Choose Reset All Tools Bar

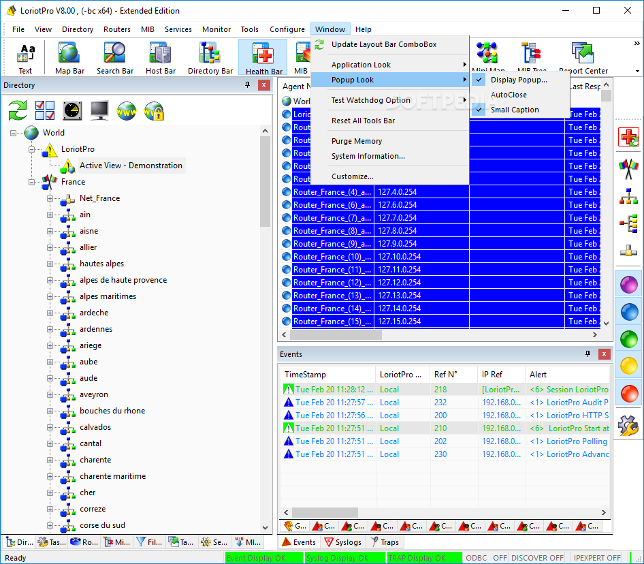tap(390, 121)
